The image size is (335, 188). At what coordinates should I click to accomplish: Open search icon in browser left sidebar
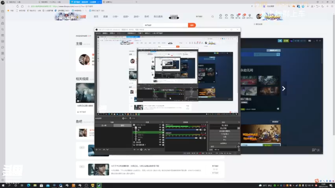pos(3,29)
